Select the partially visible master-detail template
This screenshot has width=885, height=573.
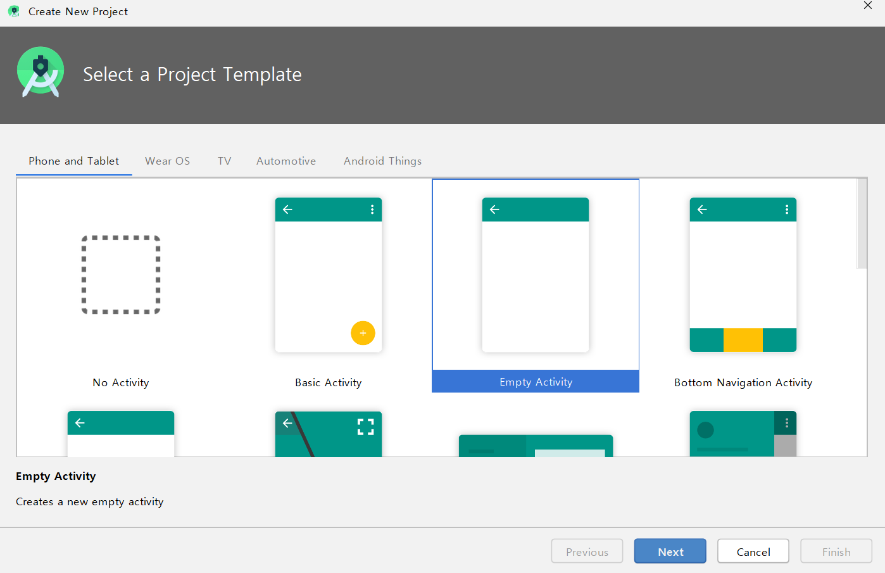point(536,445)
